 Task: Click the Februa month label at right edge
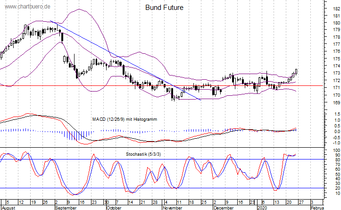[x=317, y=208]
